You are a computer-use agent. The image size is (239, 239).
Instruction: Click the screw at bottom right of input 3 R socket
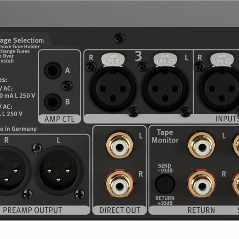(x=133, y=112)
